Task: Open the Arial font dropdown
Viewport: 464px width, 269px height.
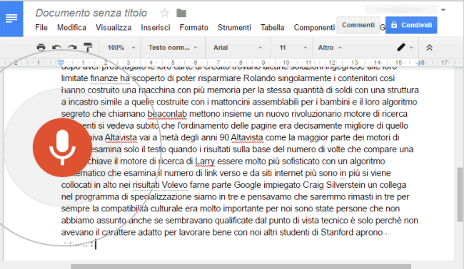Action: coord(238,48)
